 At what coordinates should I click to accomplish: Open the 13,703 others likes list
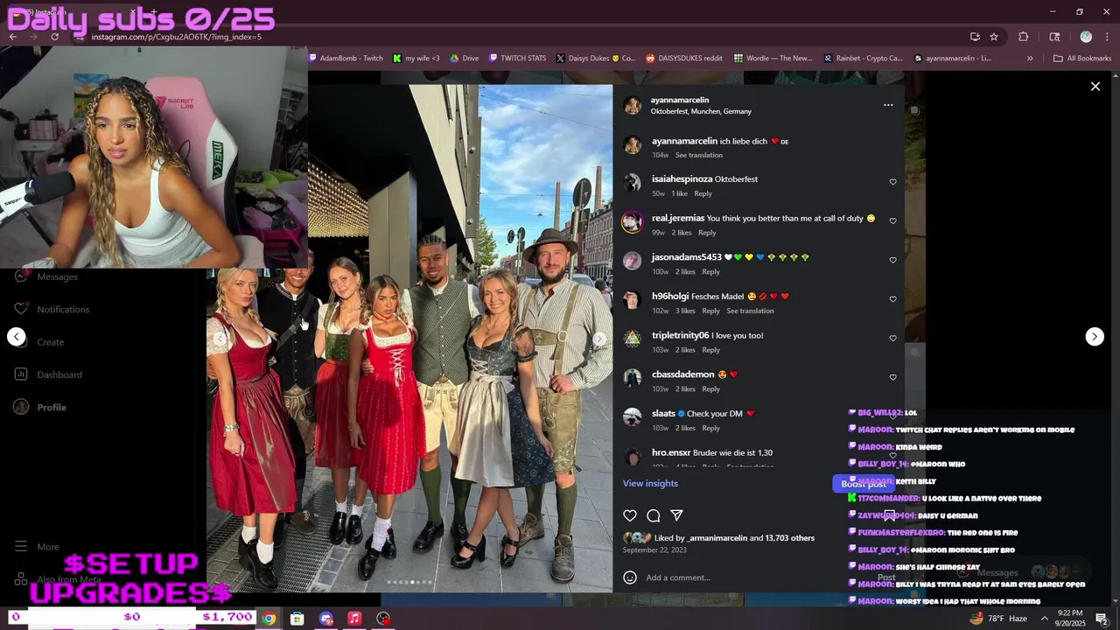tap(790, 538)
